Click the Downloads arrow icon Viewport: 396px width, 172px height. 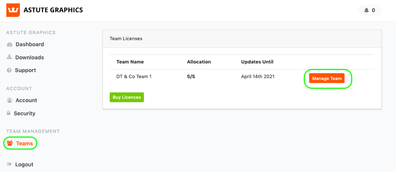[9, 57]
